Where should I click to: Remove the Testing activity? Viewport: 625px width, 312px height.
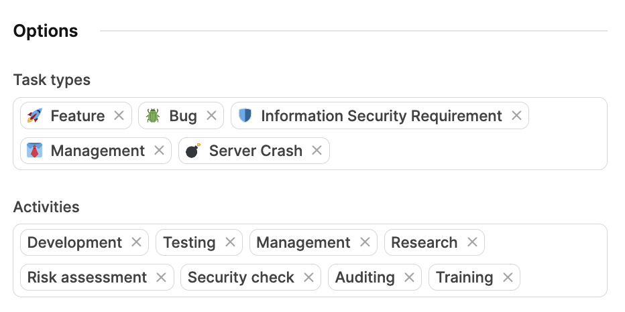pos(230,242)
